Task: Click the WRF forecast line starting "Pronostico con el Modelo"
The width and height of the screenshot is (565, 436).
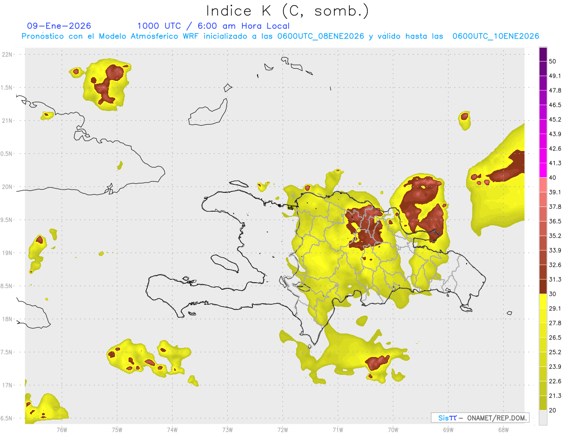Action: tap(280, 36)
